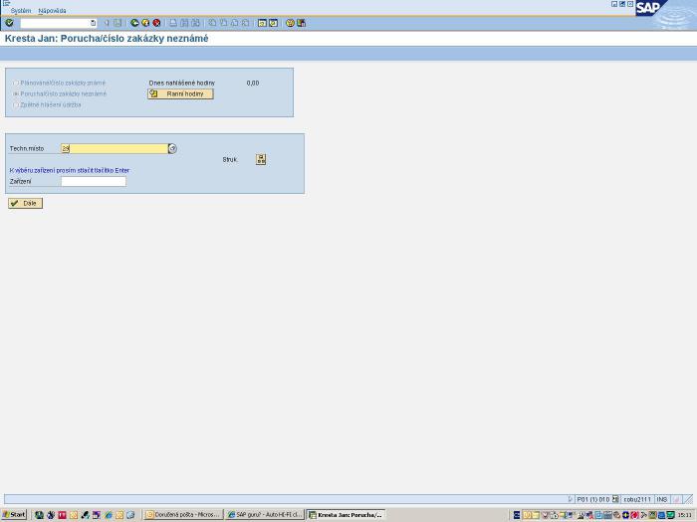Select Zpětné hlášení údržba radio option

coord(16,104)
